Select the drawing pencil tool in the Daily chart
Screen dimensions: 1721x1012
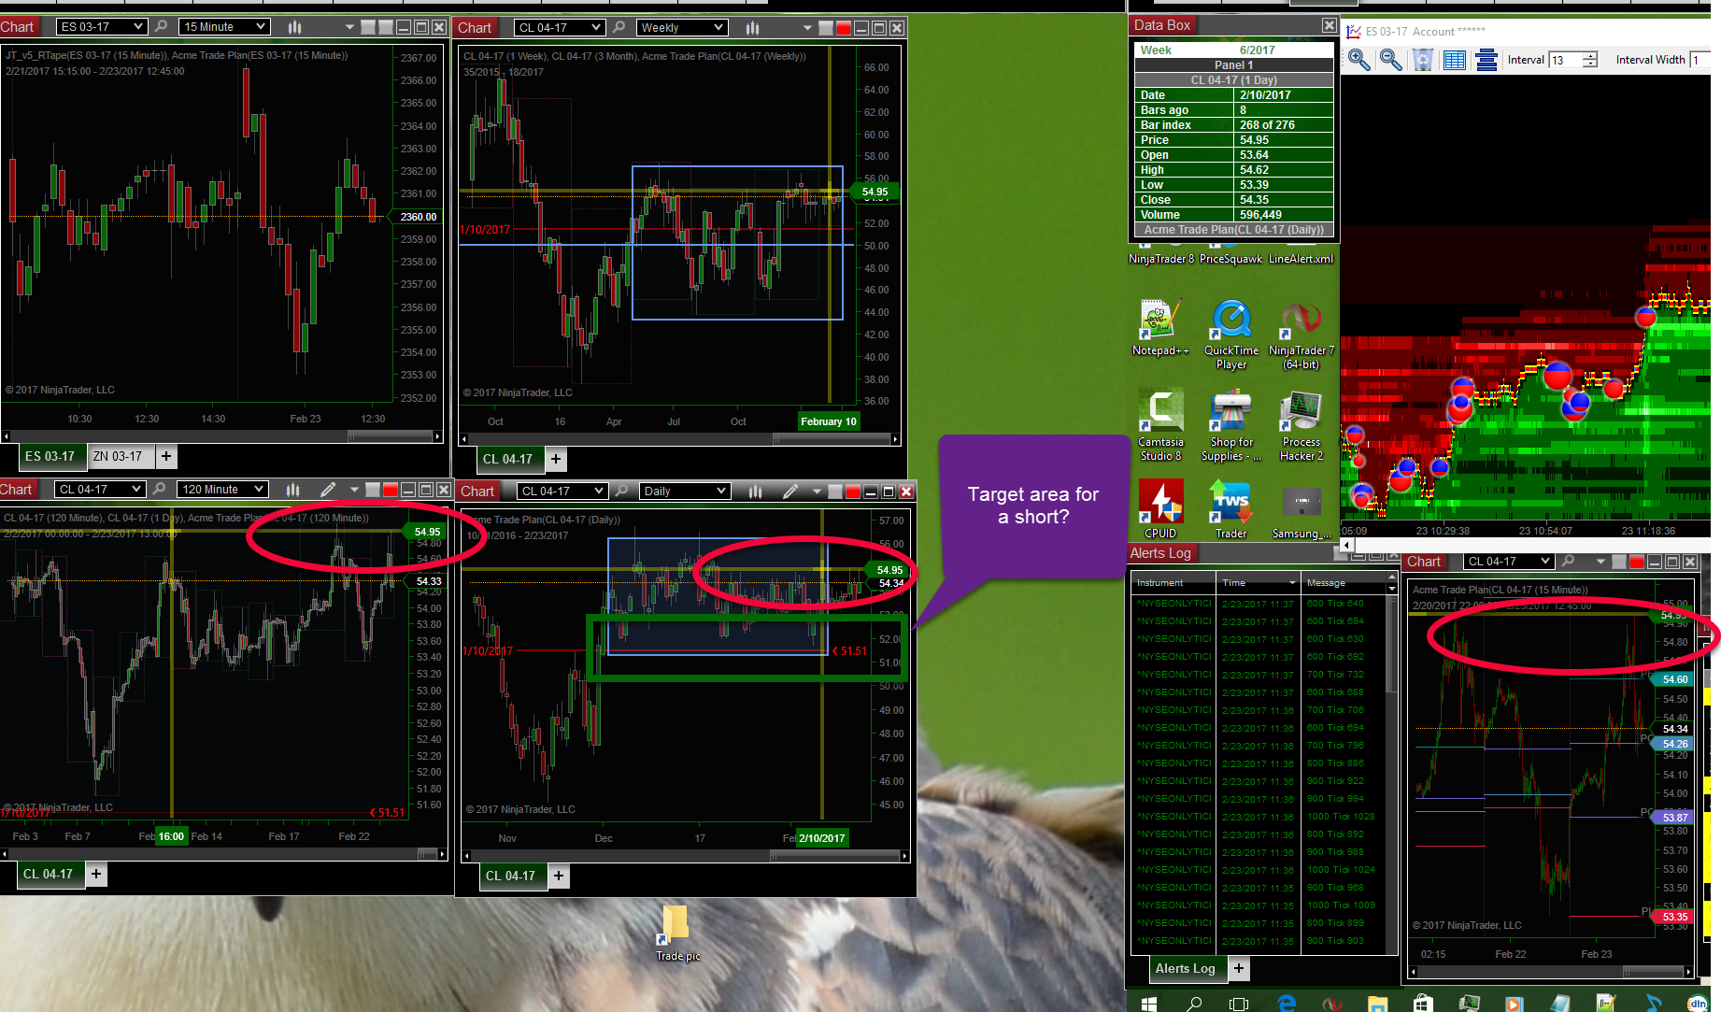(790, 491)
